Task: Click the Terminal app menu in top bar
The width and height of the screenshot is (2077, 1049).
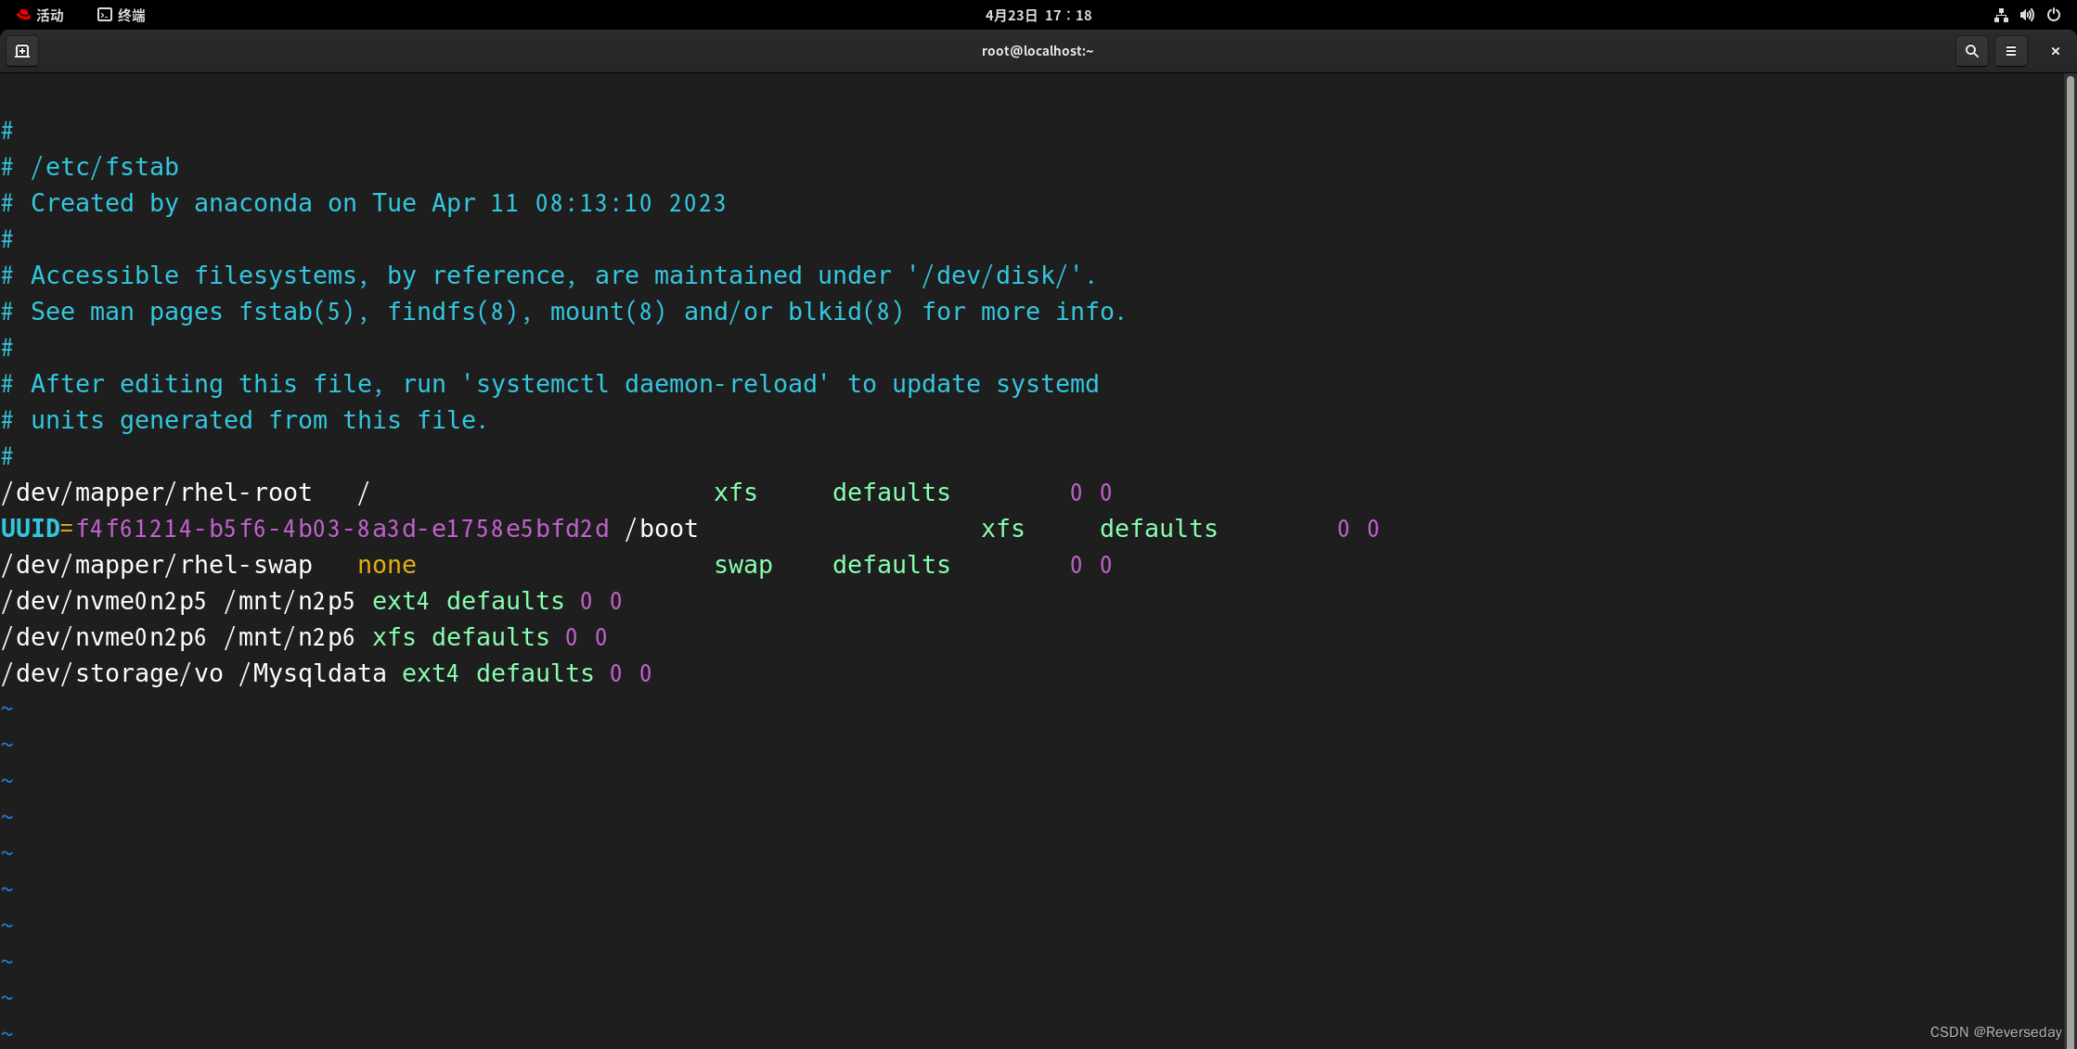Action: click(122, 15)
